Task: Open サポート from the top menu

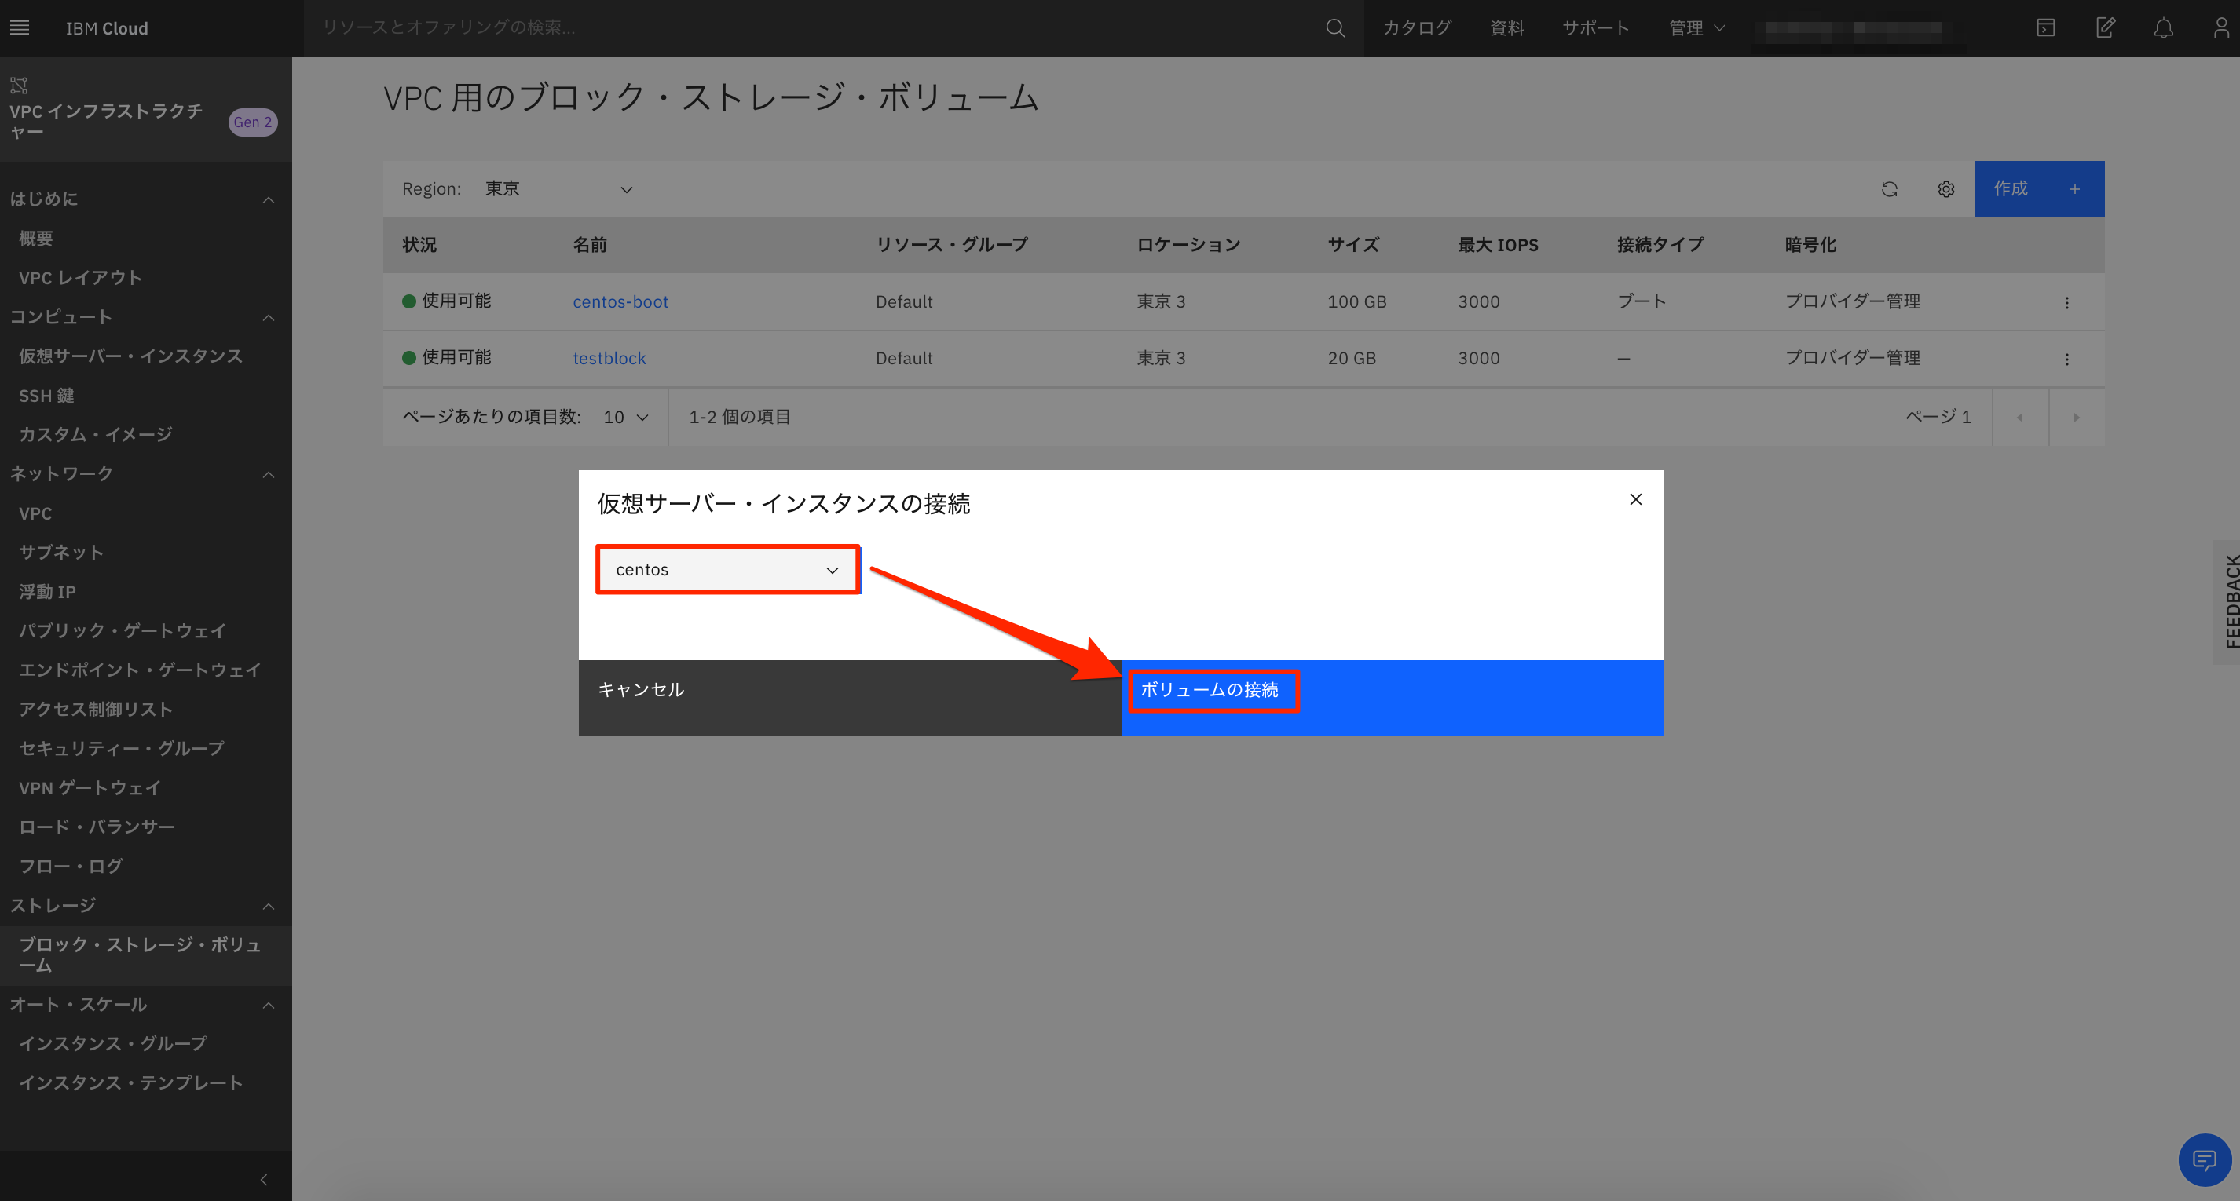Action: click(x=1596, y=27)
